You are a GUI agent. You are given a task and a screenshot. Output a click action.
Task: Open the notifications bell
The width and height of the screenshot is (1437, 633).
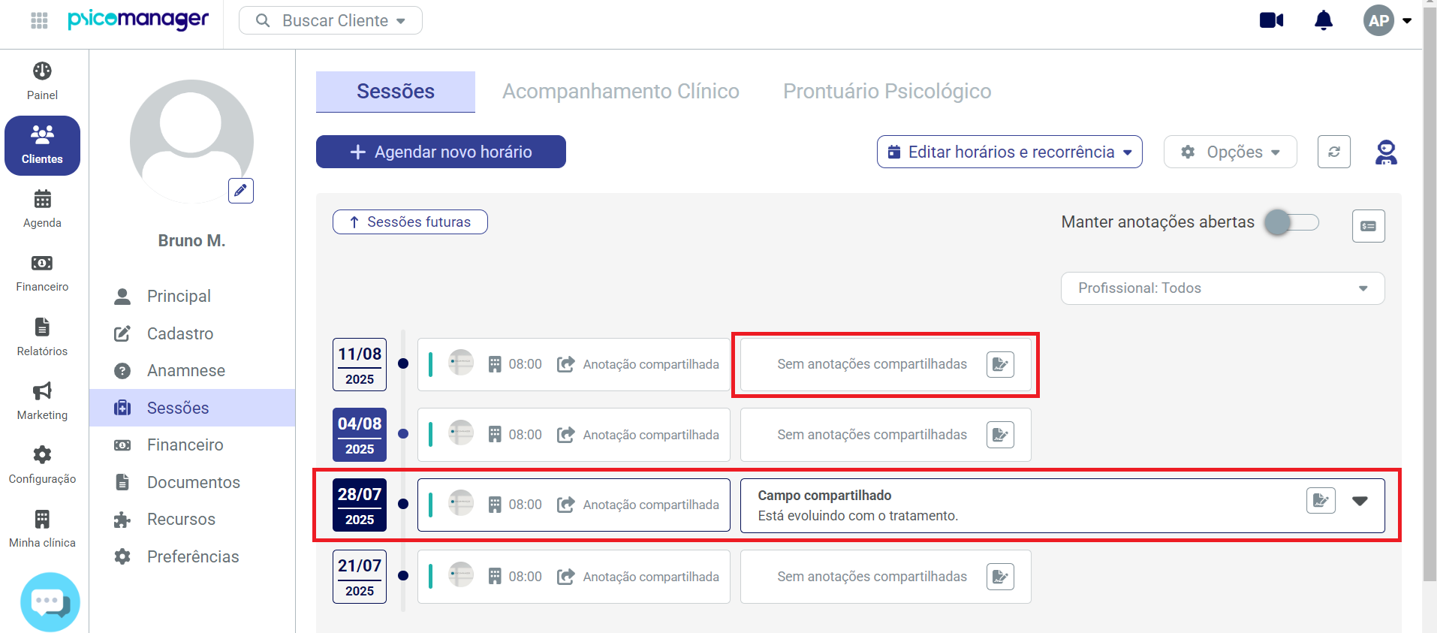coord(1324,20)
